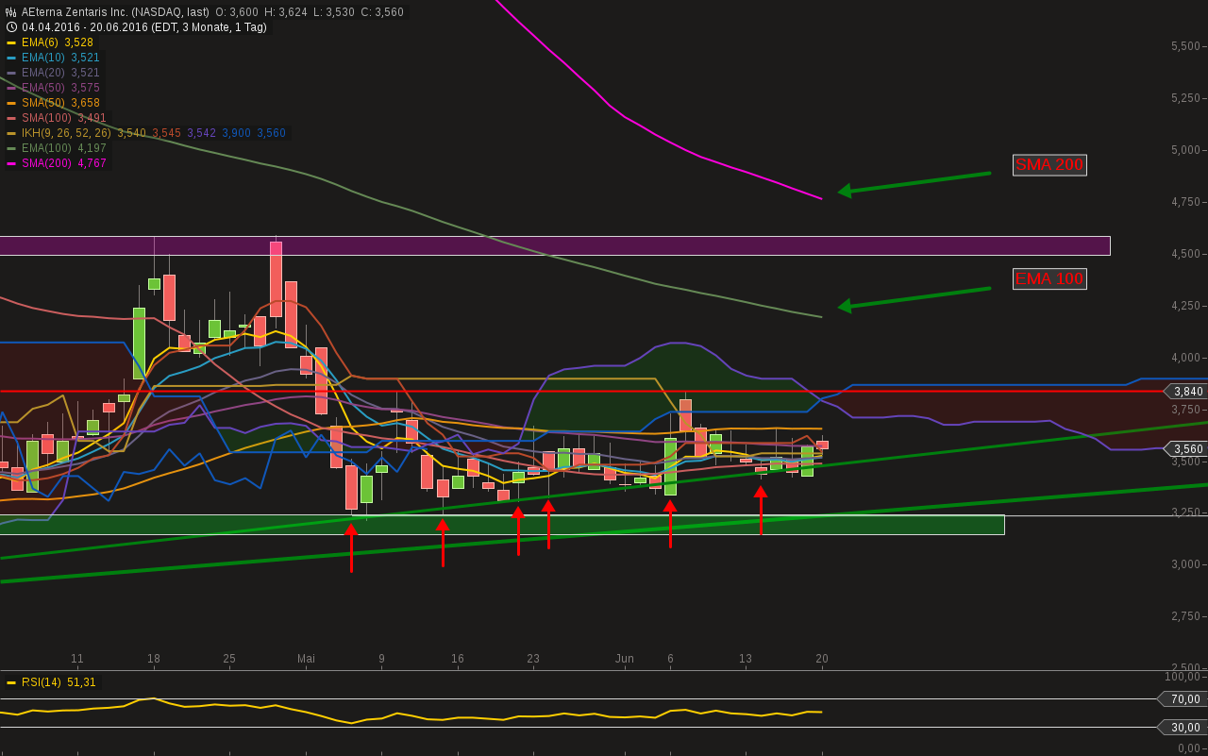
Task: Click the 3,000 price axis label
Action: point(1185,564)
